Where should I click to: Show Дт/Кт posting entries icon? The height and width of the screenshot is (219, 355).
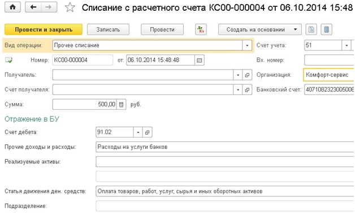click(201, 29)
